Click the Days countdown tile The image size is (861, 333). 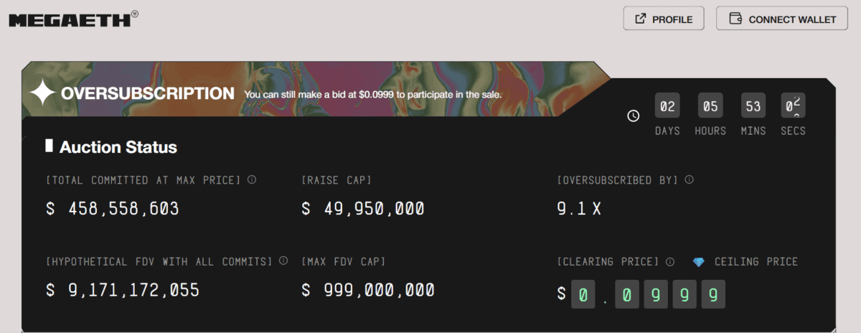coord(667,107)
